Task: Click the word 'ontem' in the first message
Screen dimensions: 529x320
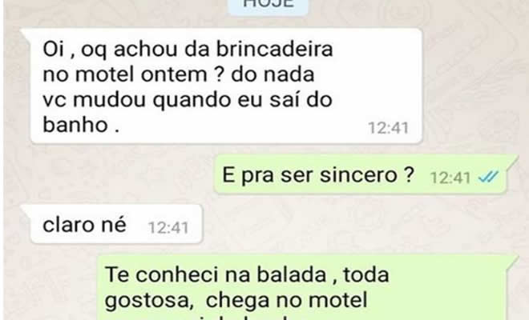Action: click(x=174, y=74)
